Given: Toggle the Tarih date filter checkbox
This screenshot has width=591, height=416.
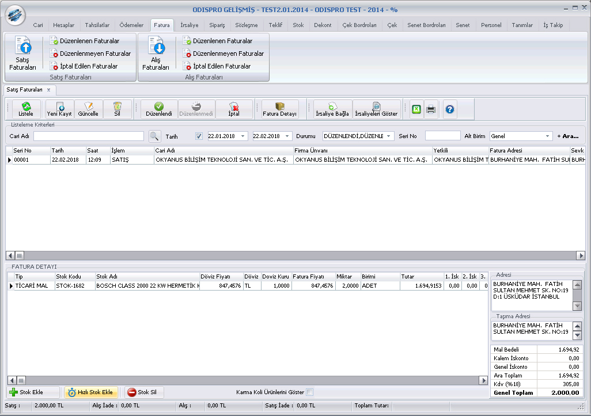Looking at the screenshot, I should click(199, 136).
